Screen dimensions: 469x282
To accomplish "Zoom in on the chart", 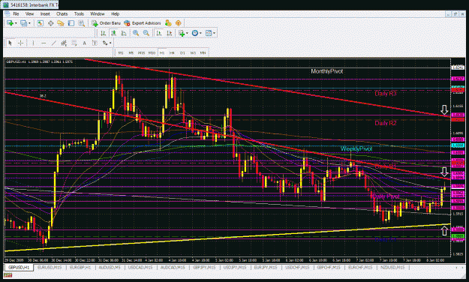I will point(136,33).
